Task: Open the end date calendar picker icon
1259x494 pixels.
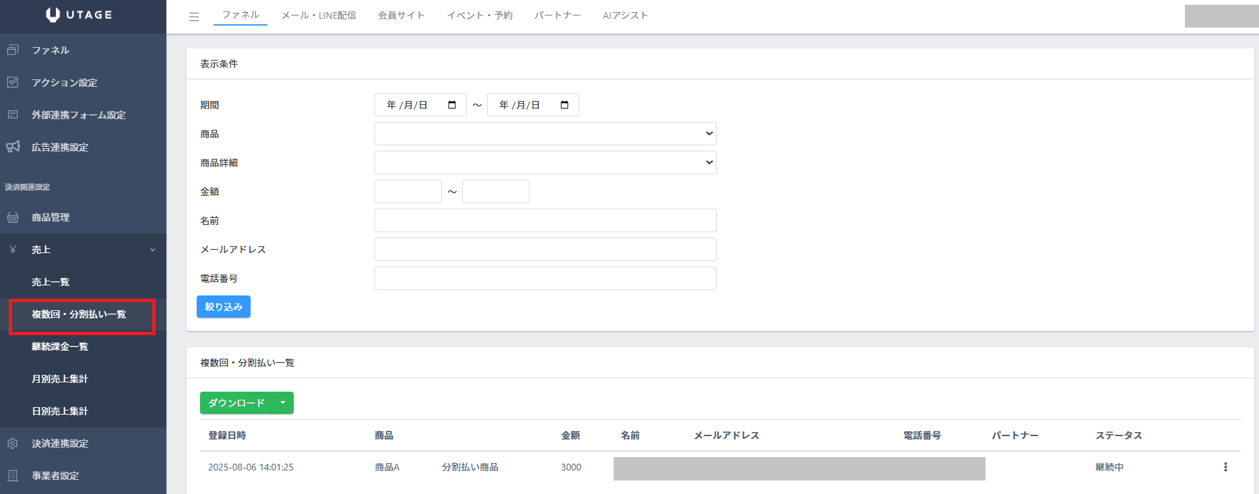Action: pyautogui.click(x=564, y=105)
